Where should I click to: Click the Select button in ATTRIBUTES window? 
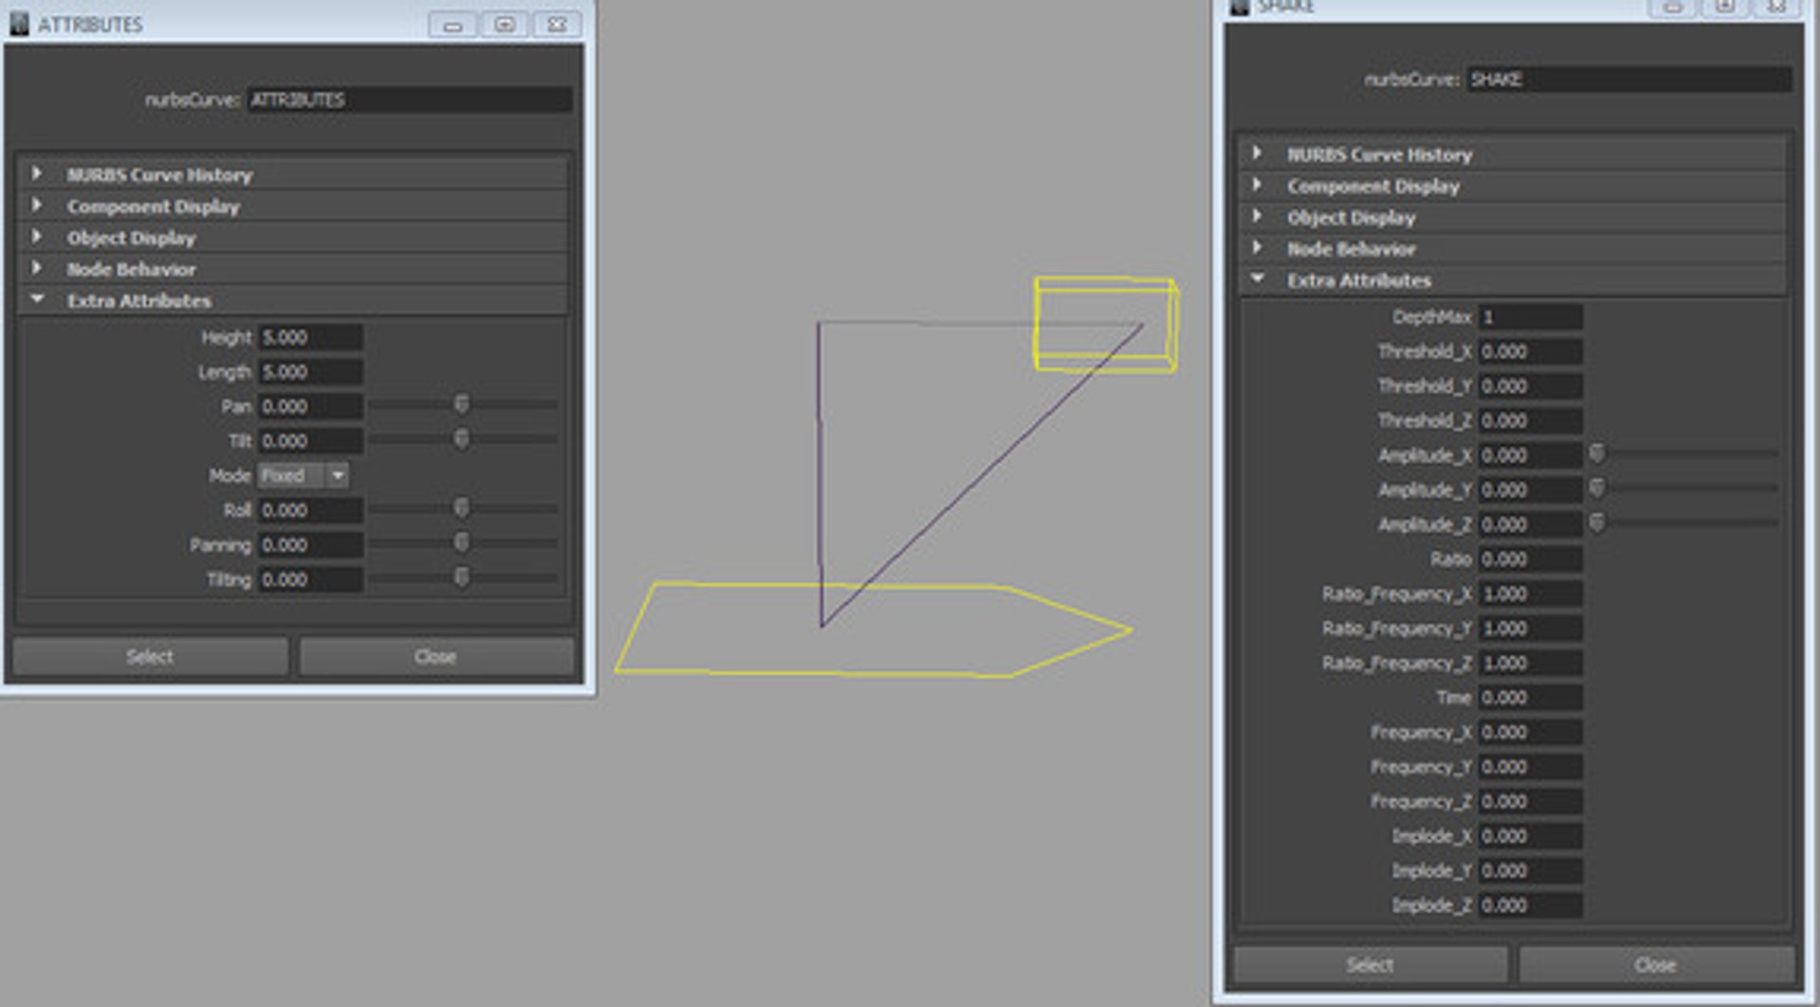coord(150,656)
